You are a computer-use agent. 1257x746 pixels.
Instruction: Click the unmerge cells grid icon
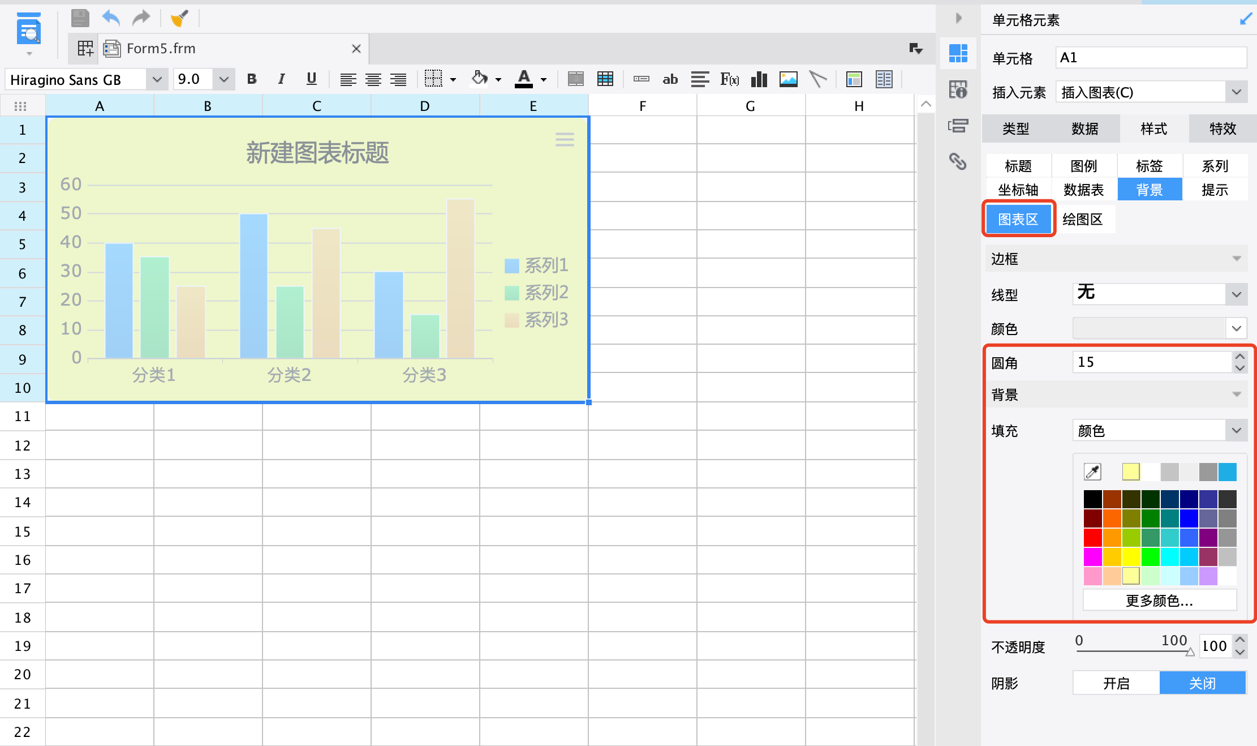(605, 79)
